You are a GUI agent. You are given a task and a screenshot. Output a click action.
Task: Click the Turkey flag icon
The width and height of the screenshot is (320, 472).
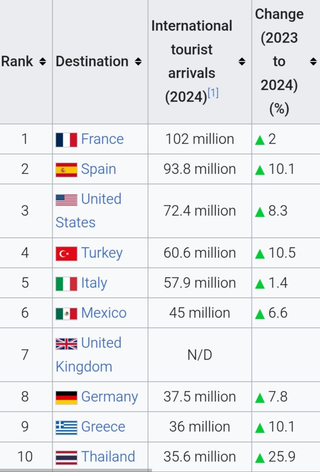pos(67,253)
